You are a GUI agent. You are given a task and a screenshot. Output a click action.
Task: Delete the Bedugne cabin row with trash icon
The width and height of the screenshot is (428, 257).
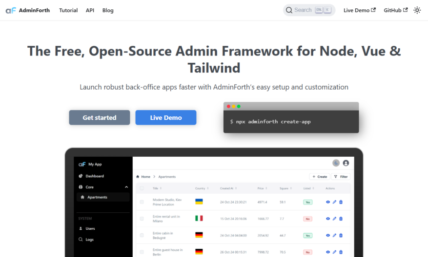click(x=341, y=235)
